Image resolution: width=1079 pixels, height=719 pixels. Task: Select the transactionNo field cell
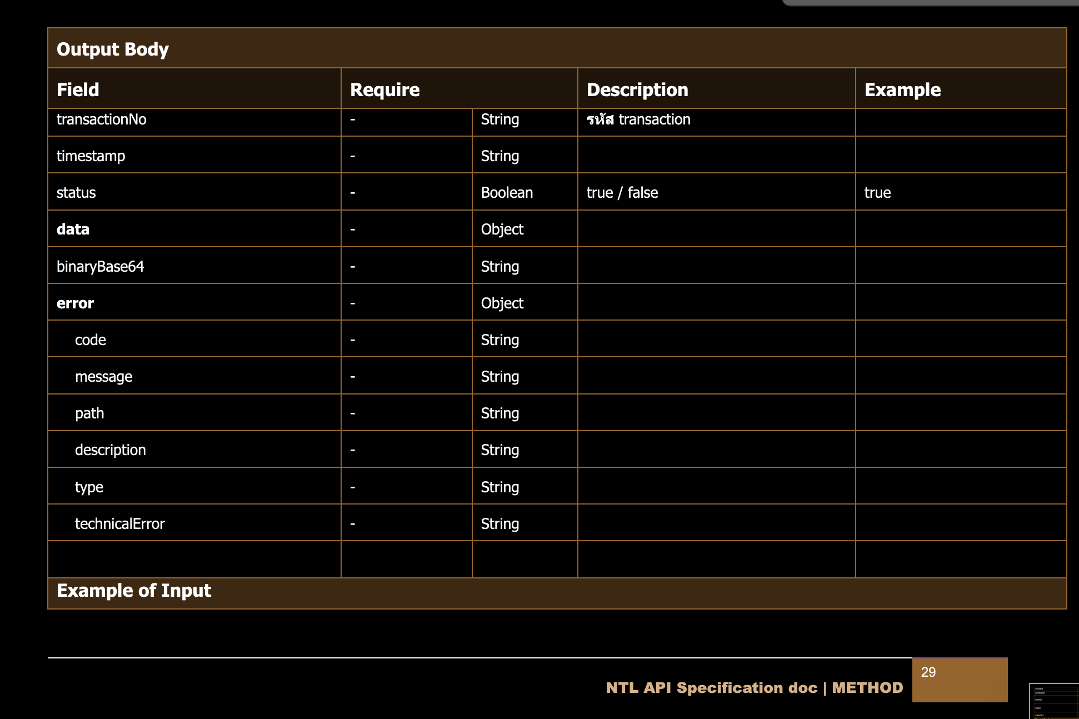tap(102, 119)
